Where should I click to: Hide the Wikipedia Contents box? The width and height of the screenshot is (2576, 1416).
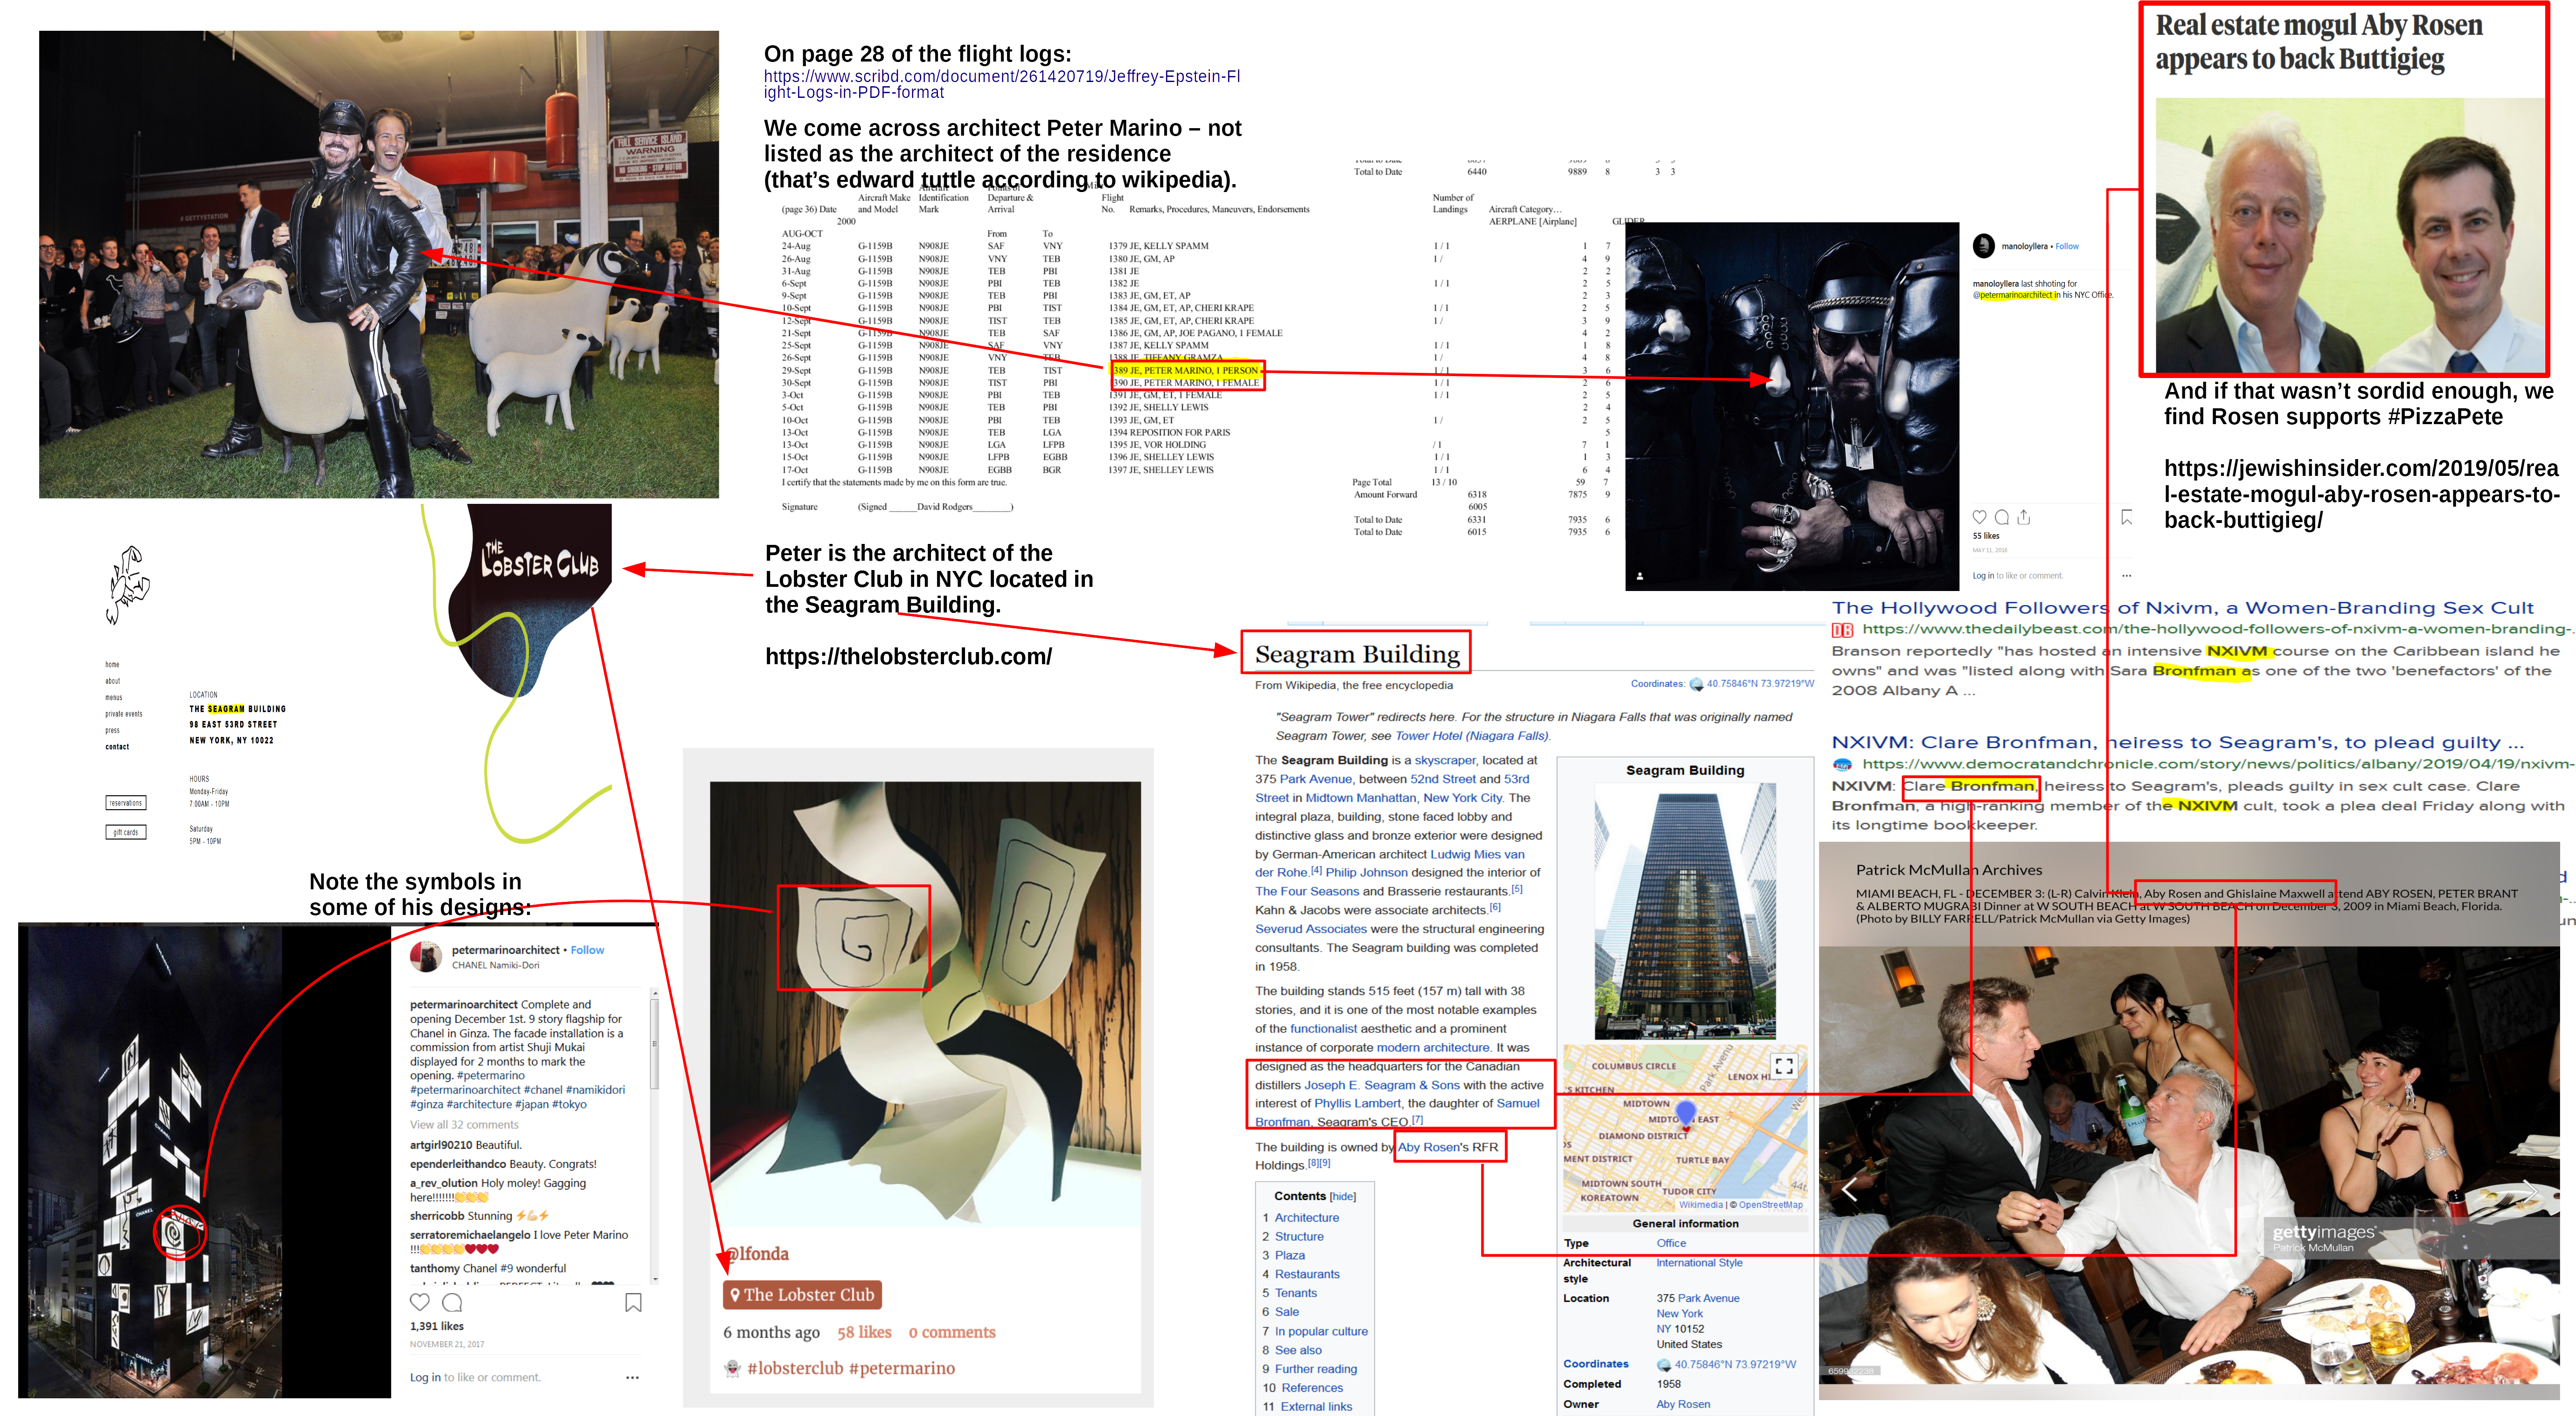pos(1342,1196)
